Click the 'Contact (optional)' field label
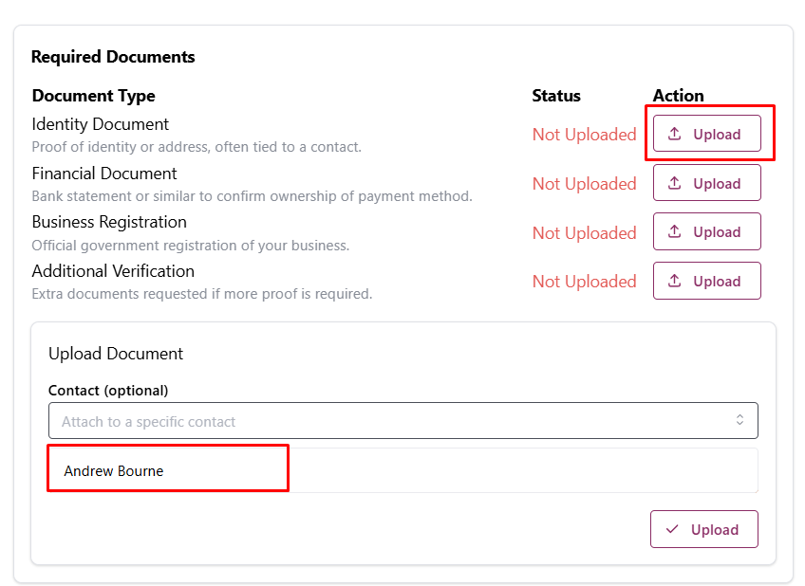The height and width of the screenshot is (586, 805). [x=108, y=391]
